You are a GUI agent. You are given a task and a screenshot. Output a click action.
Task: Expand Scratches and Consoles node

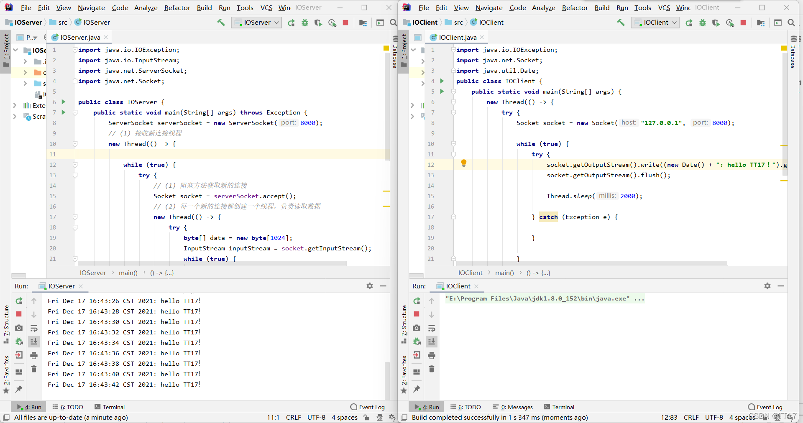(15, 116)
